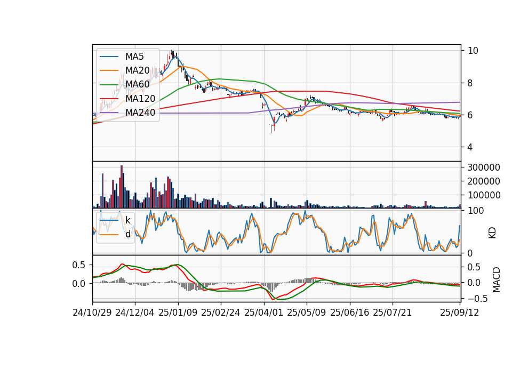Viewport: 512px width, 368px height.
Task: Click the 25/05/09 date axis label
Action: (306, 313)
